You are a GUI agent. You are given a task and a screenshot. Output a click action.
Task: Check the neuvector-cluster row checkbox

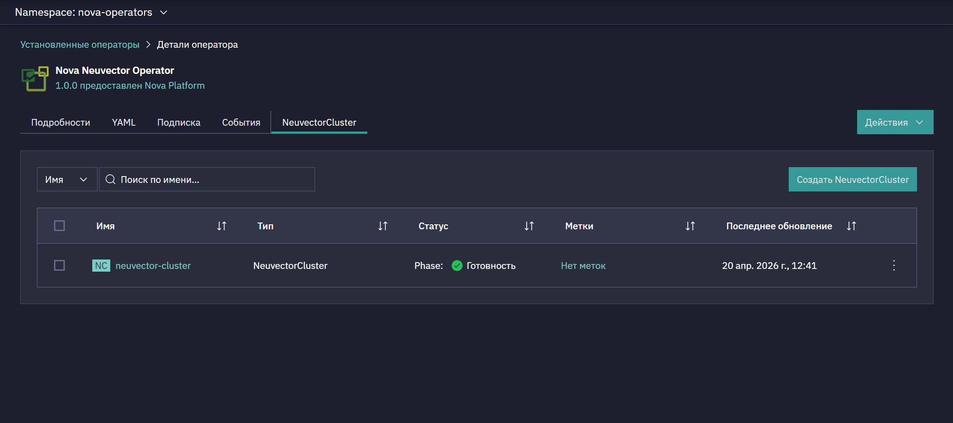point(59,265)
